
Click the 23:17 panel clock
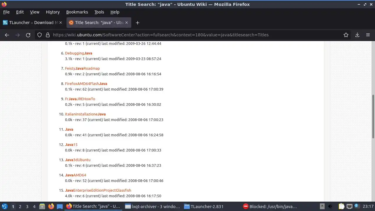pos(368,206)
